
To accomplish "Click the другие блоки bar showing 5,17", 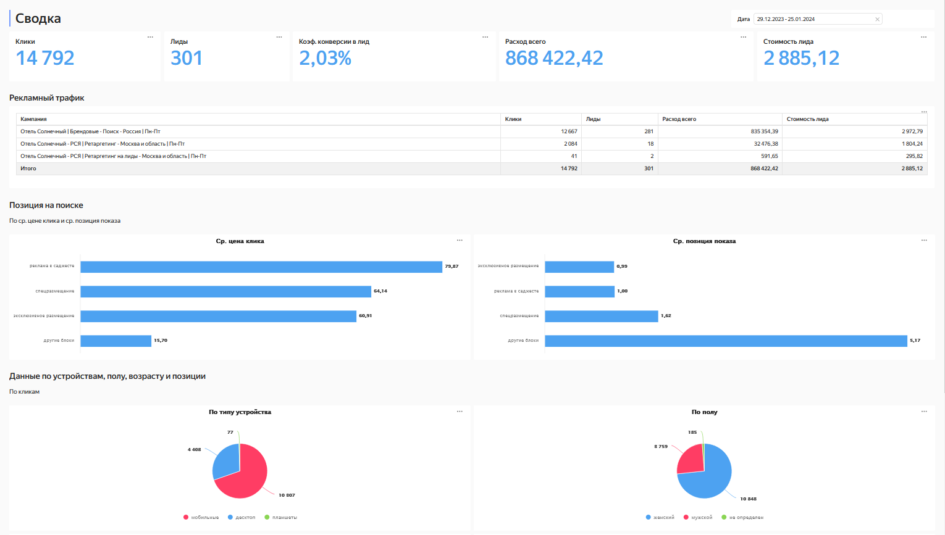I will click(x=726, y=341).
